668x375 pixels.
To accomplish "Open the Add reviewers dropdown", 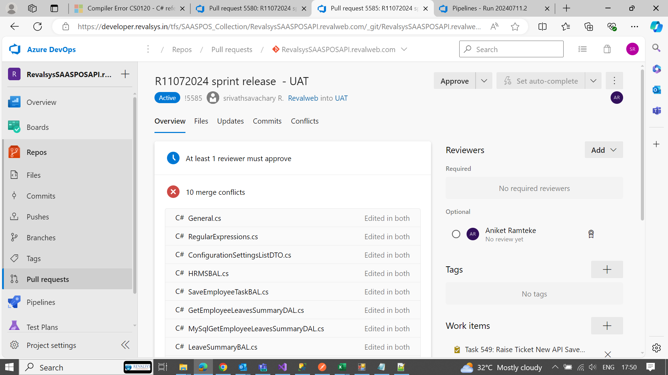I will [x=604, y=150].
